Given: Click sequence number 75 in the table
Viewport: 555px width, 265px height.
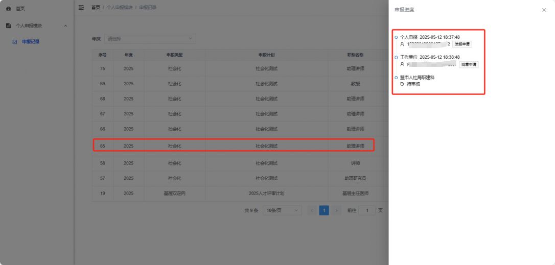Looking at the screenshot, I should point(103,68).
